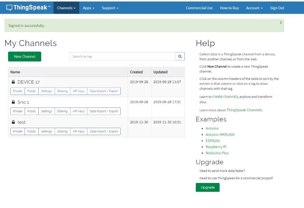Focus the Search by tag field
This screenshot has width=304, height=208.
[x=122, y=56]
